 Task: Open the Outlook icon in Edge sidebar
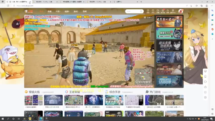tap(212, 34)
